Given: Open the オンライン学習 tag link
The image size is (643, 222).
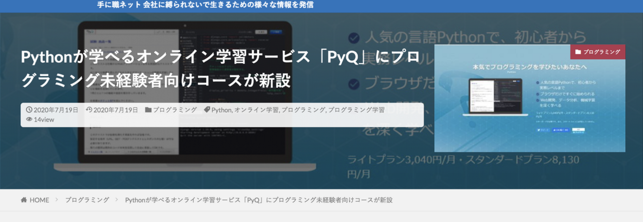Looking at the screenshot, I should 255,110.
